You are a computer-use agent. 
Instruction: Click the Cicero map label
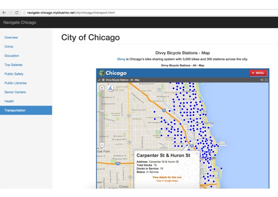click(x=124, y=187)
